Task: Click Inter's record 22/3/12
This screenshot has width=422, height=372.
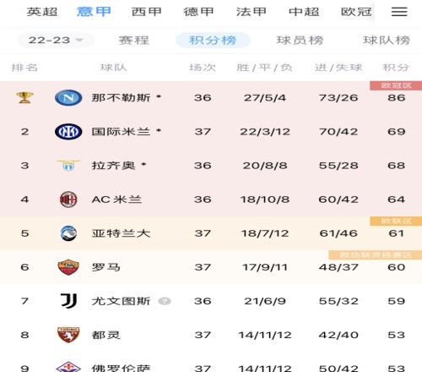Action: tap(265, 132)
